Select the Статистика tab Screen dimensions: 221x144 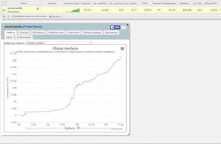click(x=74, y=33)
